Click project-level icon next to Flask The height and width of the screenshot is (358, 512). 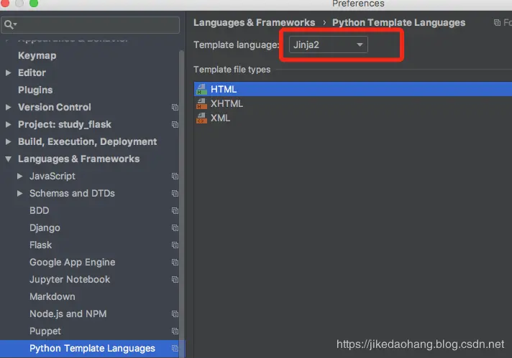tap(175, 245)
